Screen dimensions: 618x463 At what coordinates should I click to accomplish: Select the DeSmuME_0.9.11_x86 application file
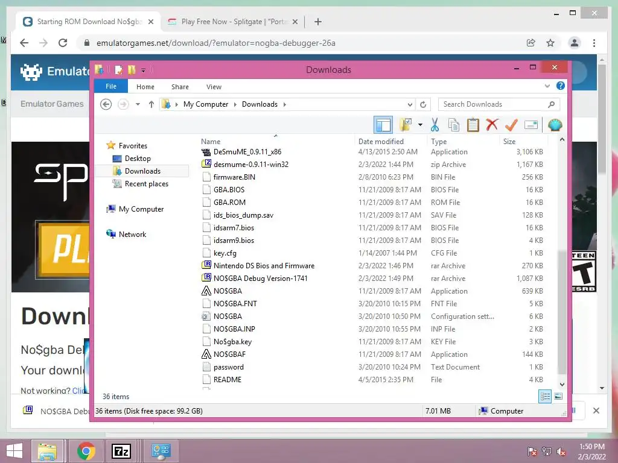[x=247, y=152]
